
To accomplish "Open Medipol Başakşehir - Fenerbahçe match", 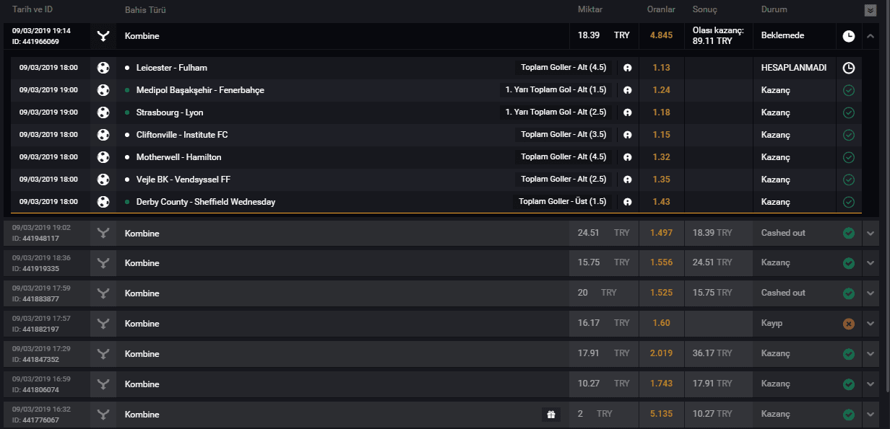I will 200,90.
